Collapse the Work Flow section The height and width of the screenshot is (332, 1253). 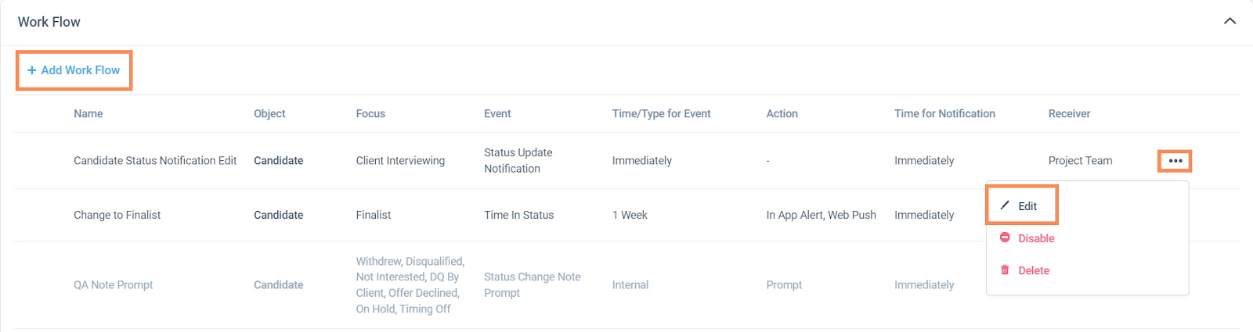[x=1230, y=21]
